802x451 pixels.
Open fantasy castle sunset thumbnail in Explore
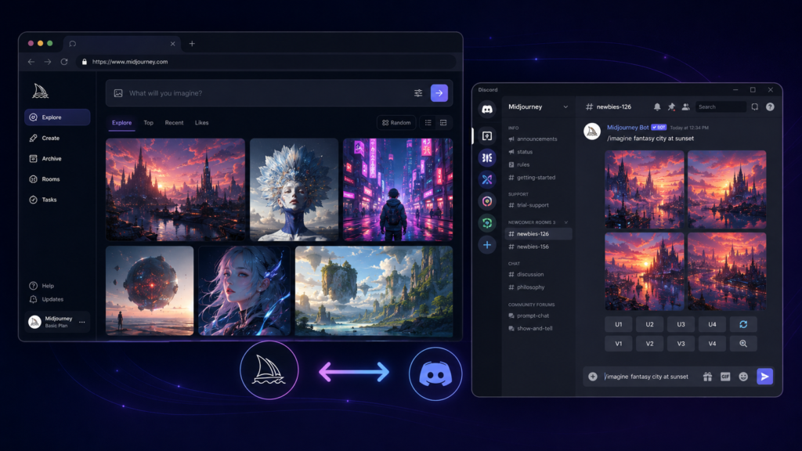[175, 189]
